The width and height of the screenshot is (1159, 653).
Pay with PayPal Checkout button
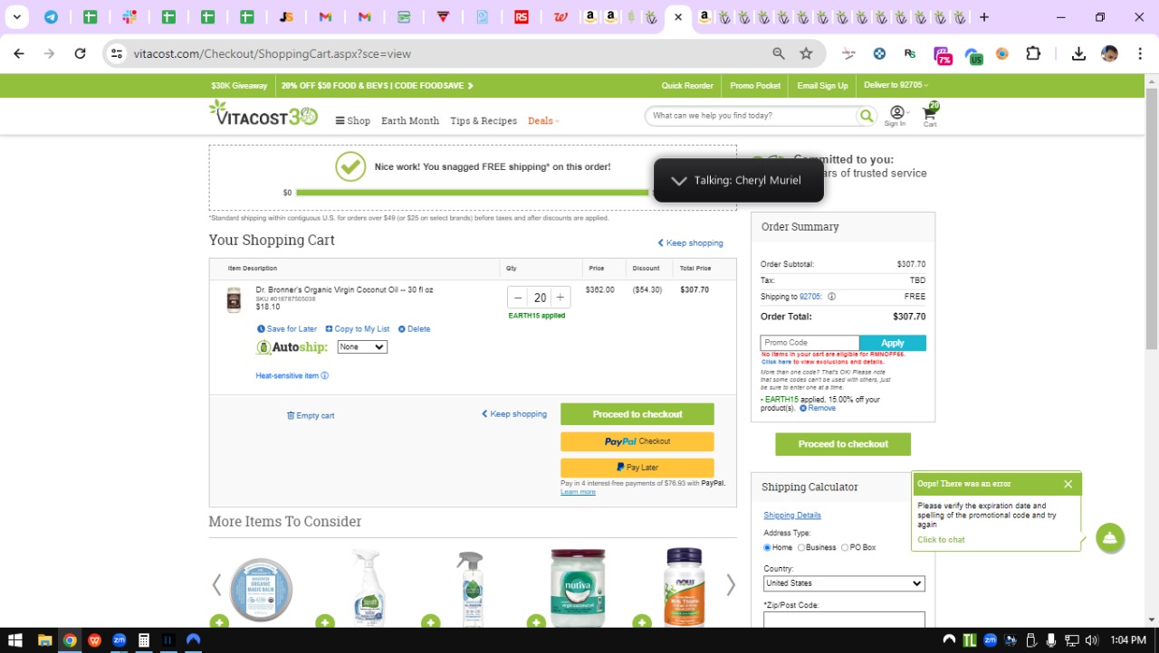pyautogui.click(x=637, y=441)
